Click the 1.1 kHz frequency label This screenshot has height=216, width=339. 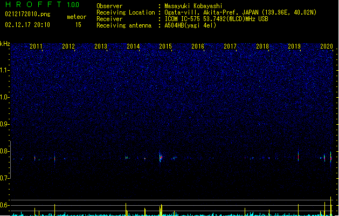click(5, 70)
